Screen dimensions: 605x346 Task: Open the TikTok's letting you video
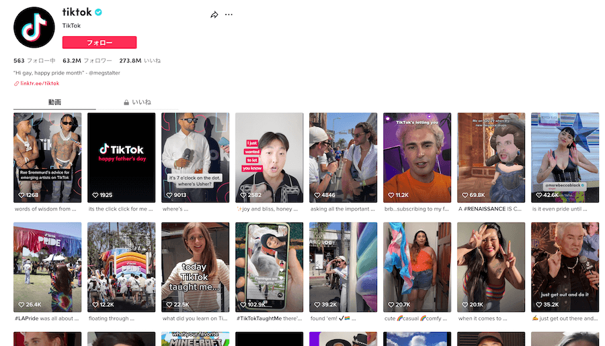417,158
